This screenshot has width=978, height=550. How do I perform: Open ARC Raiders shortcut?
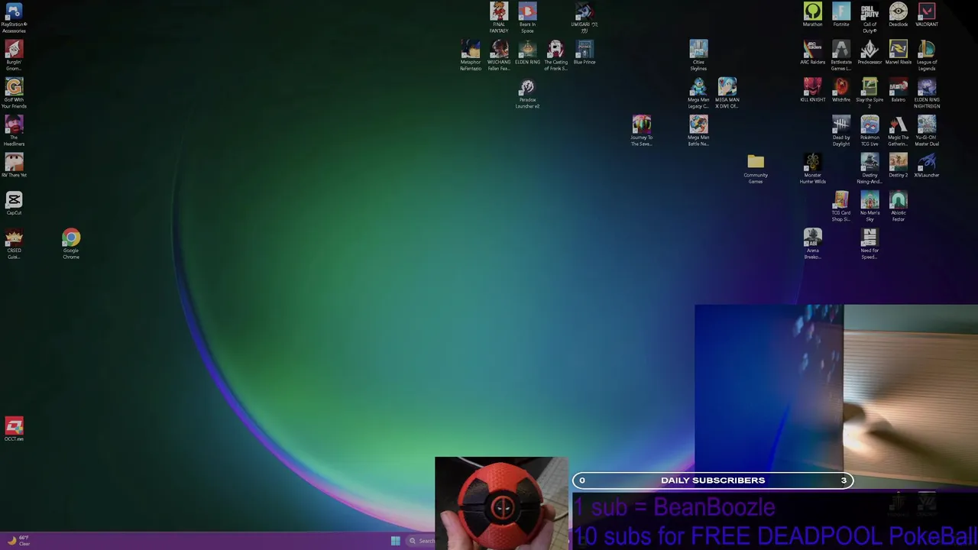point(813,53)
